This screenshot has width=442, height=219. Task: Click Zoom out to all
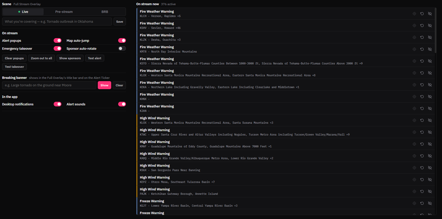[x=42, y=58]
